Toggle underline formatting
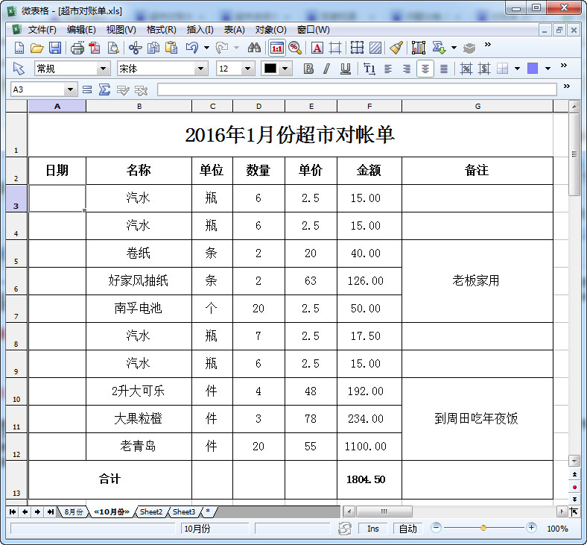The height and width of the screenshot is (545, 587). coord(345,69)
